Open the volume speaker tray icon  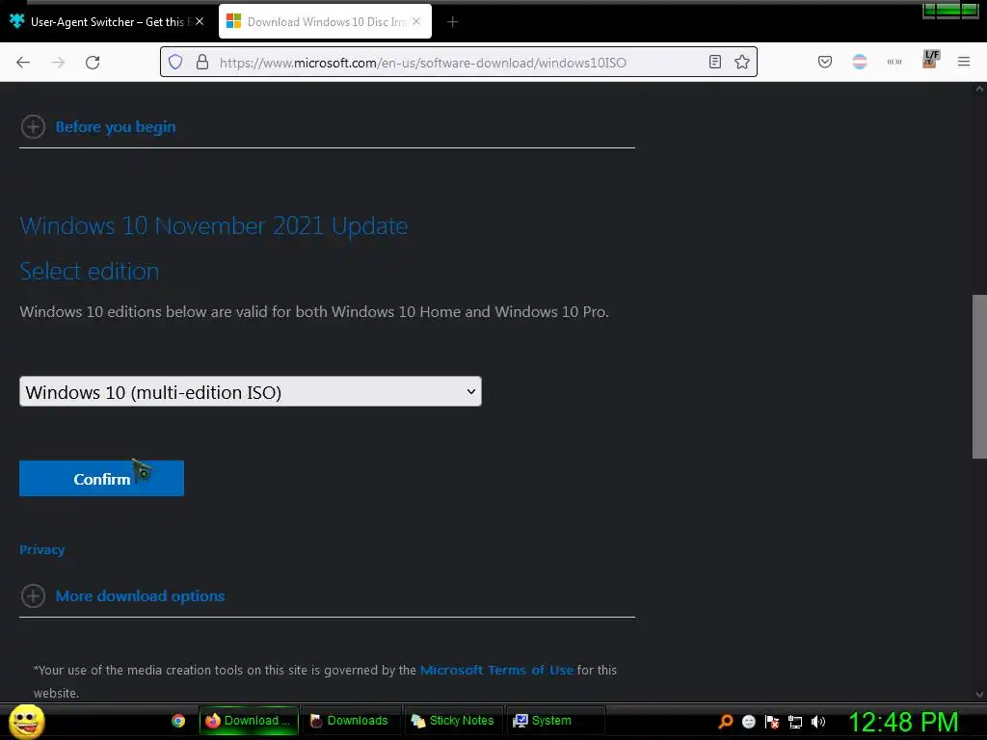818,722
